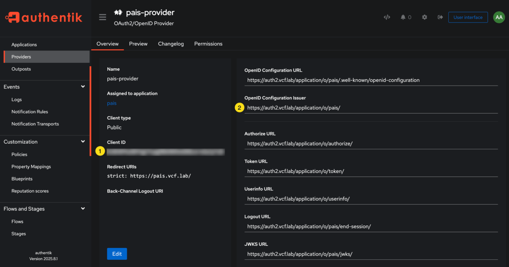Collapse the Events sidebar section
Image resolution: width=509 pixels, height=267 pixels.
pyautogui.click(x=83, y=87)
